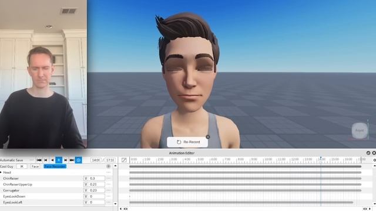The width and height of the screenshot is (376, 211).
Task: Click the Front face of view cube
Action: point(360,130)
